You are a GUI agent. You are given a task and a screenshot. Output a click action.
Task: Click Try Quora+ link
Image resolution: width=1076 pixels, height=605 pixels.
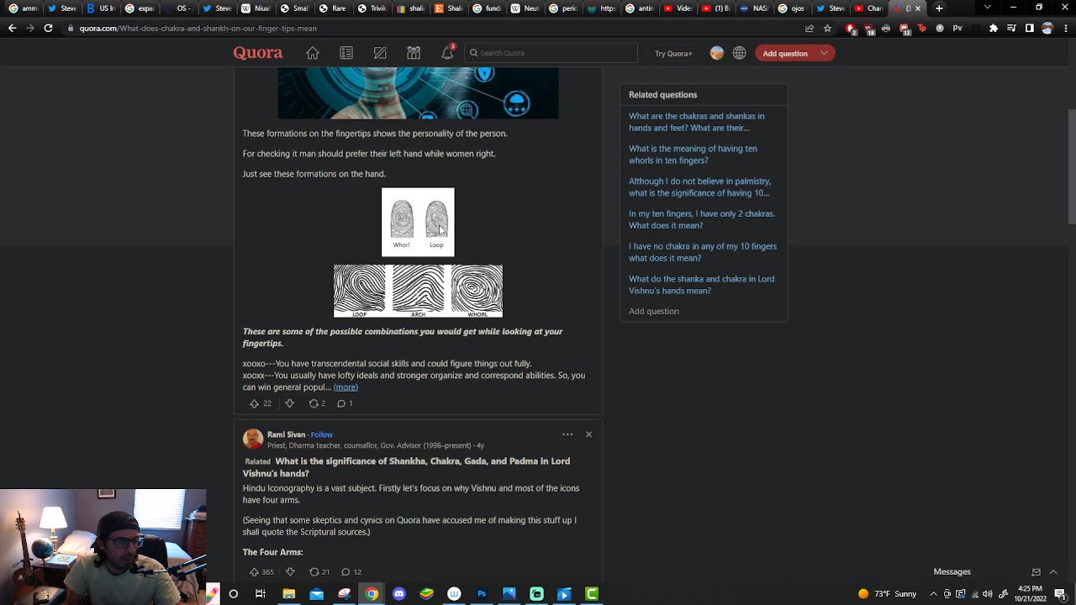pyautogui.click(x=673, y=53)
